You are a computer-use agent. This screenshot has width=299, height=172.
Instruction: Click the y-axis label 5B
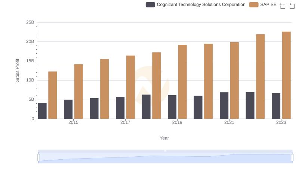pos(31,99)
